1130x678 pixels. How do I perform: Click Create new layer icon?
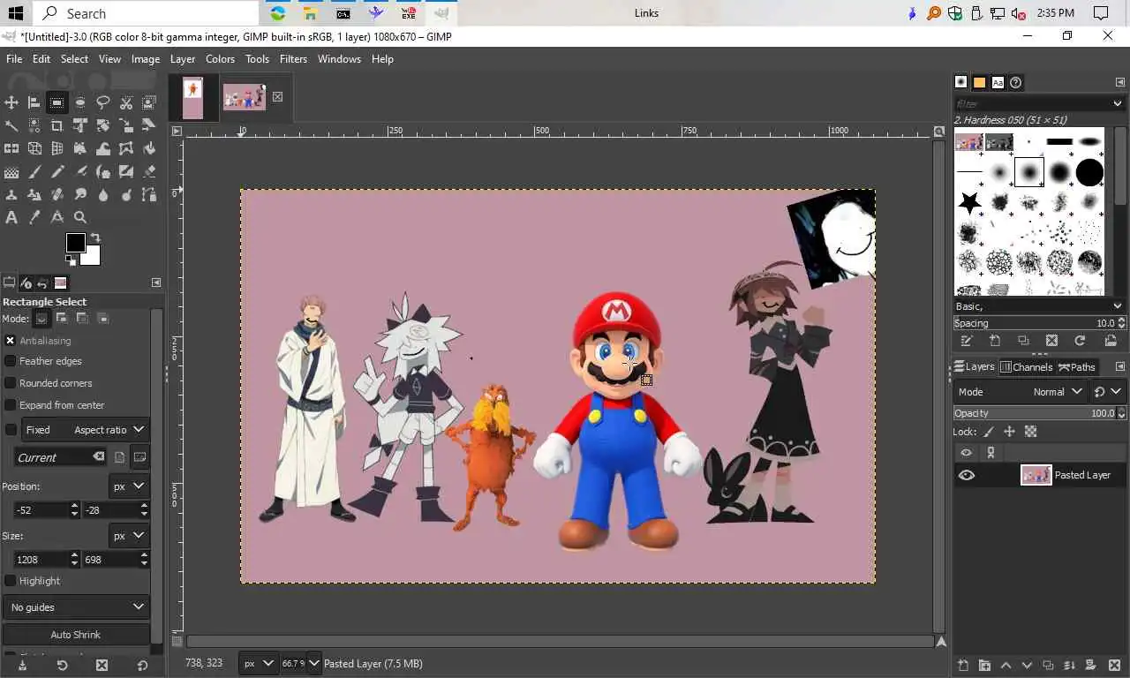963,665
